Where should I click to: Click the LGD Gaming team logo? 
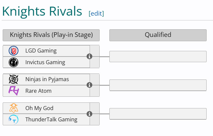[13, 51]
